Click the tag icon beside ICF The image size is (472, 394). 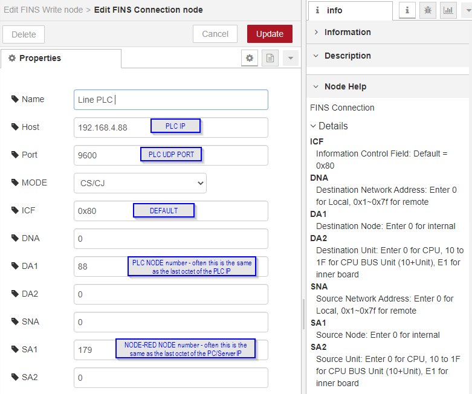point(15,210)
